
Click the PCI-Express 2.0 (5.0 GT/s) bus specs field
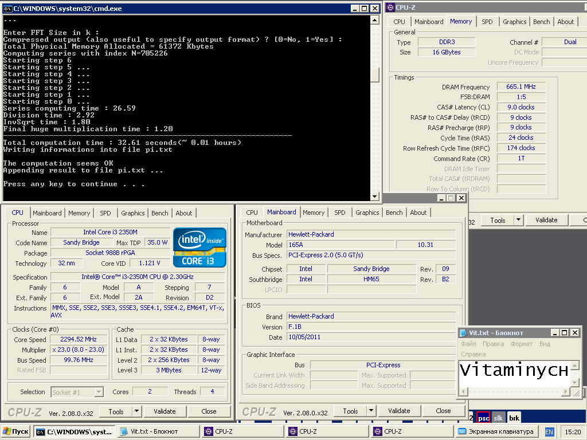pyautogui.click(x=371, y=255)
